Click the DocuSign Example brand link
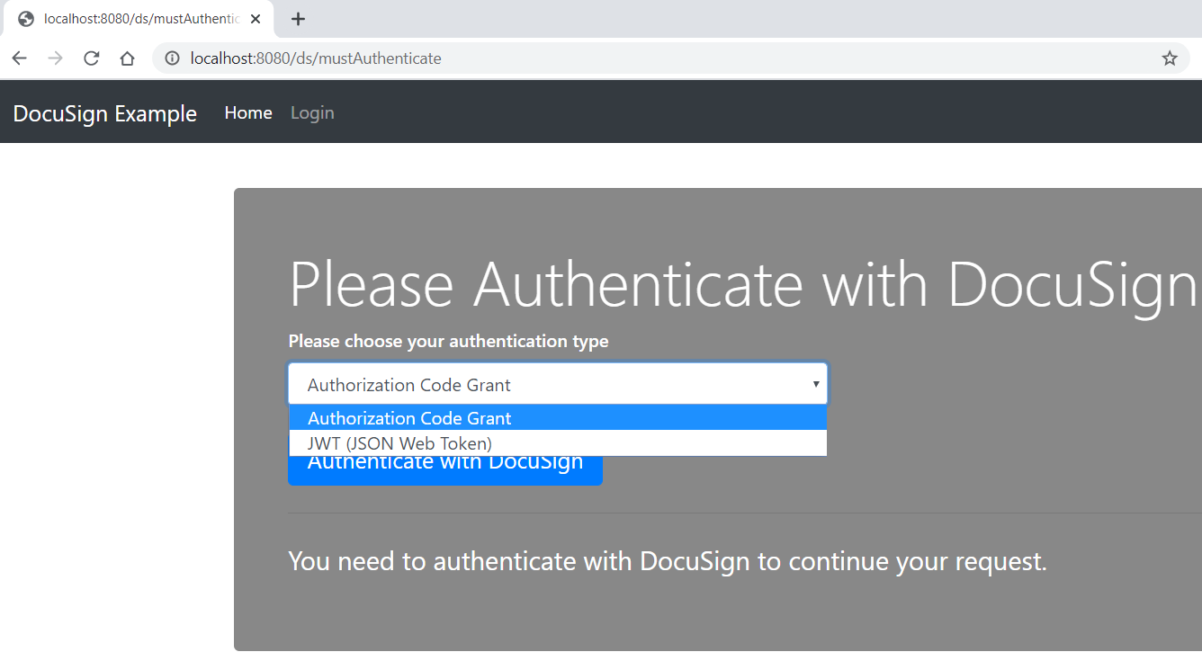Image resolution: width=1202 pixels, height=652 pixels. pos(104,112)
